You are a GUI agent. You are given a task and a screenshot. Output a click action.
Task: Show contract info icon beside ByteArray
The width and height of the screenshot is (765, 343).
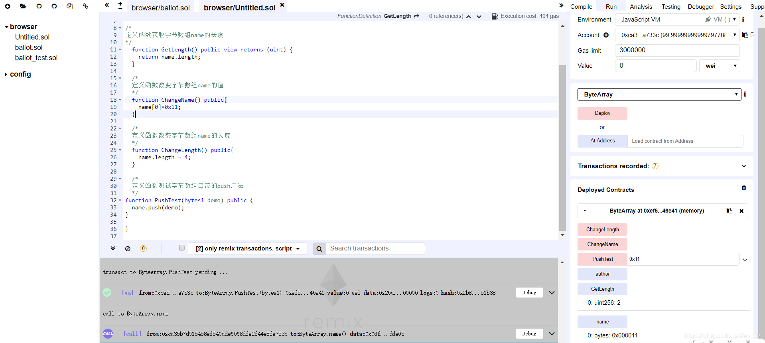click(x=745, y=94)
